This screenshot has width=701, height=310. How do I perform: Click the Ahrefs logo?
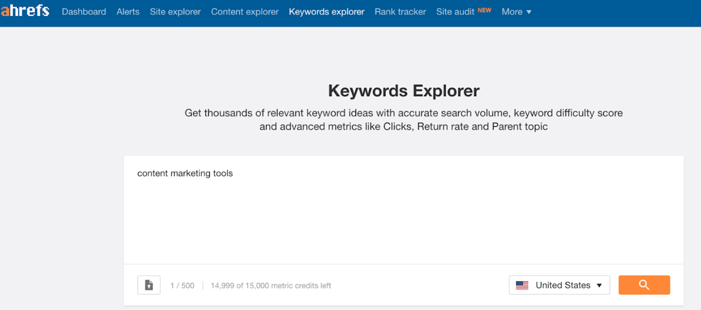[25, 11]
